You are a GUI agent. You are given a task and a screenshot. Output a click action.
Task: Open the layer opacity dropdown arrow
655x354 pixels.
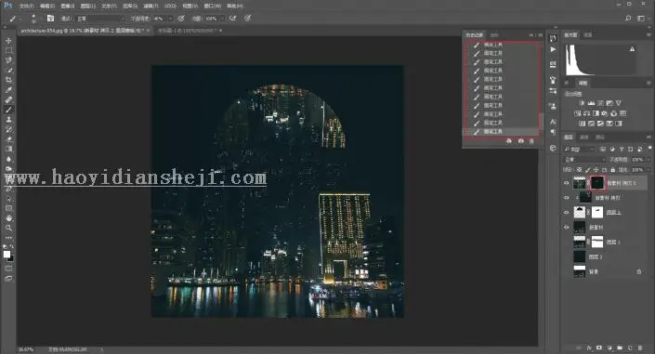pos(648,160)
